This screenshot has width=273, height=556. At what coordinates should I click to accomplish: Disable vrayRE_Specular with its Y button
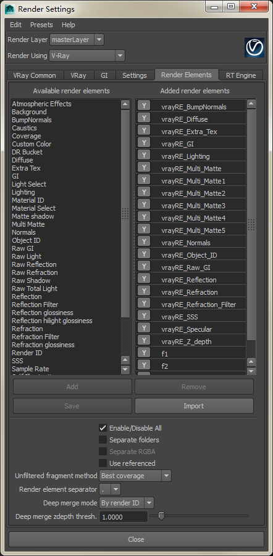pyautogui.click(x=144, y=327)
